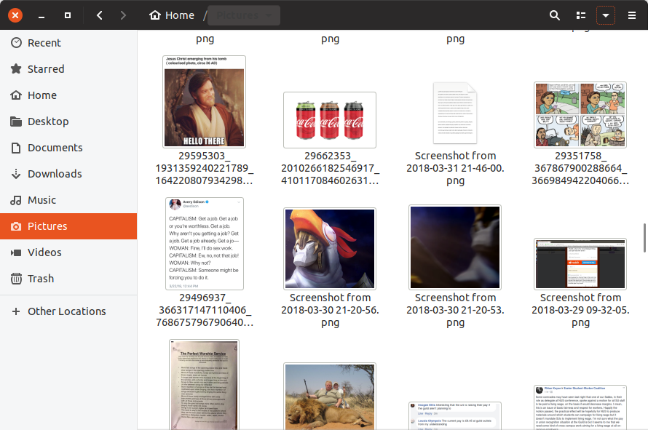The width and height of the screenshot is (648, 430).
Task: Open the search icon in the toolbar
Action: 555,15
